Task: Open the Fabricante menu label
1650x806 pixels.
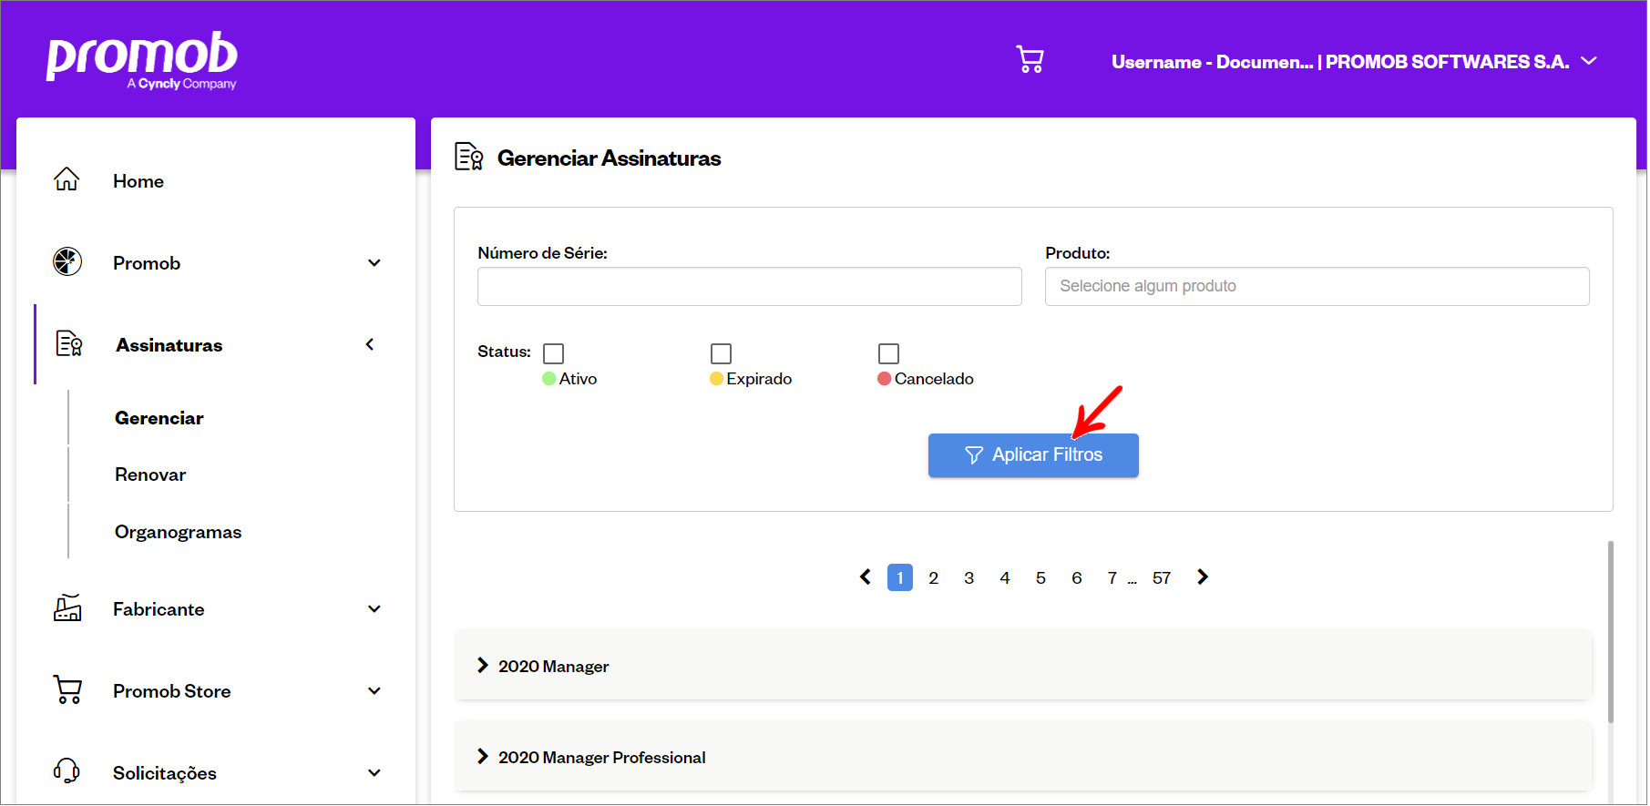Action: coord(159,609)
